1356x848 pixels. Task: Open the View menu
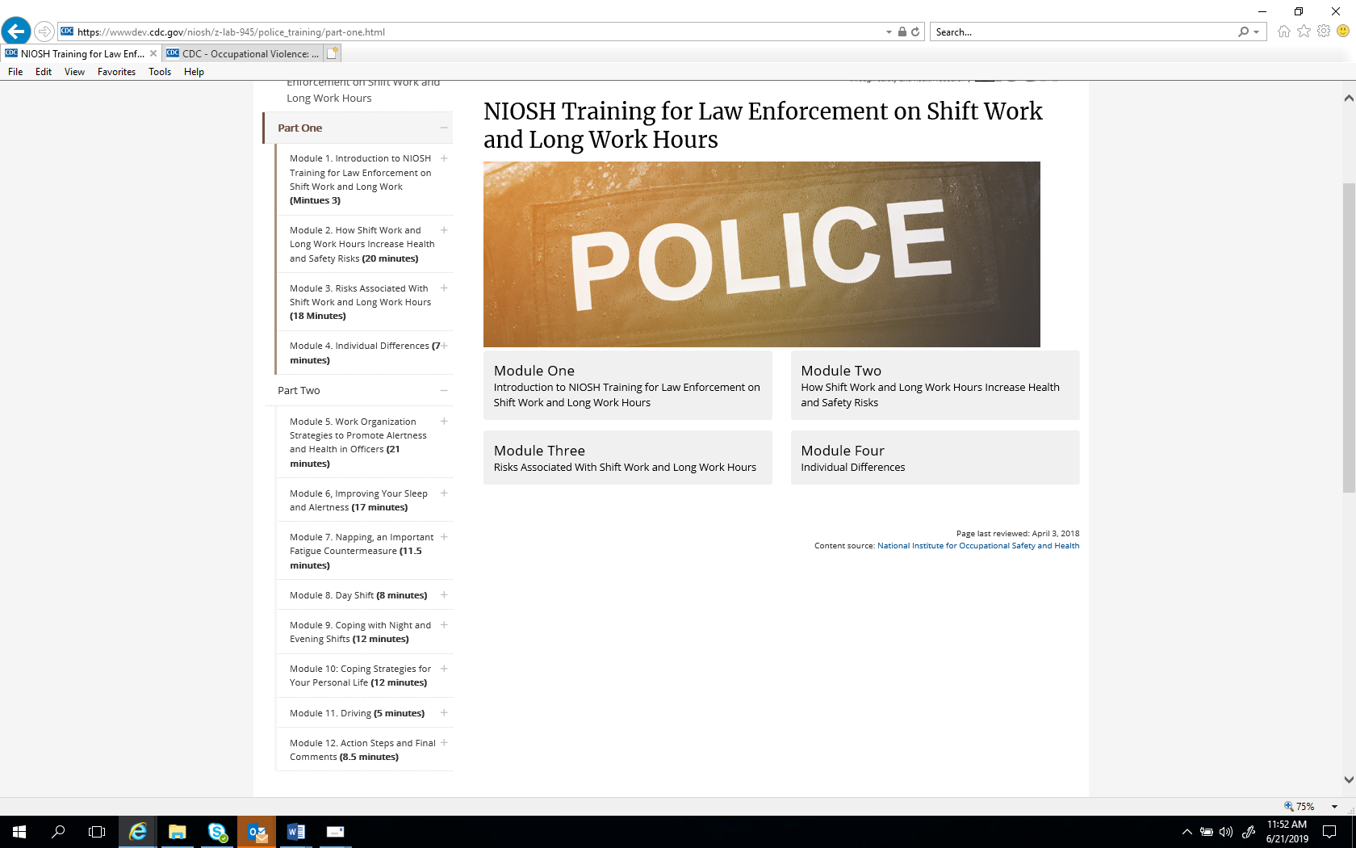coord(74,72)
